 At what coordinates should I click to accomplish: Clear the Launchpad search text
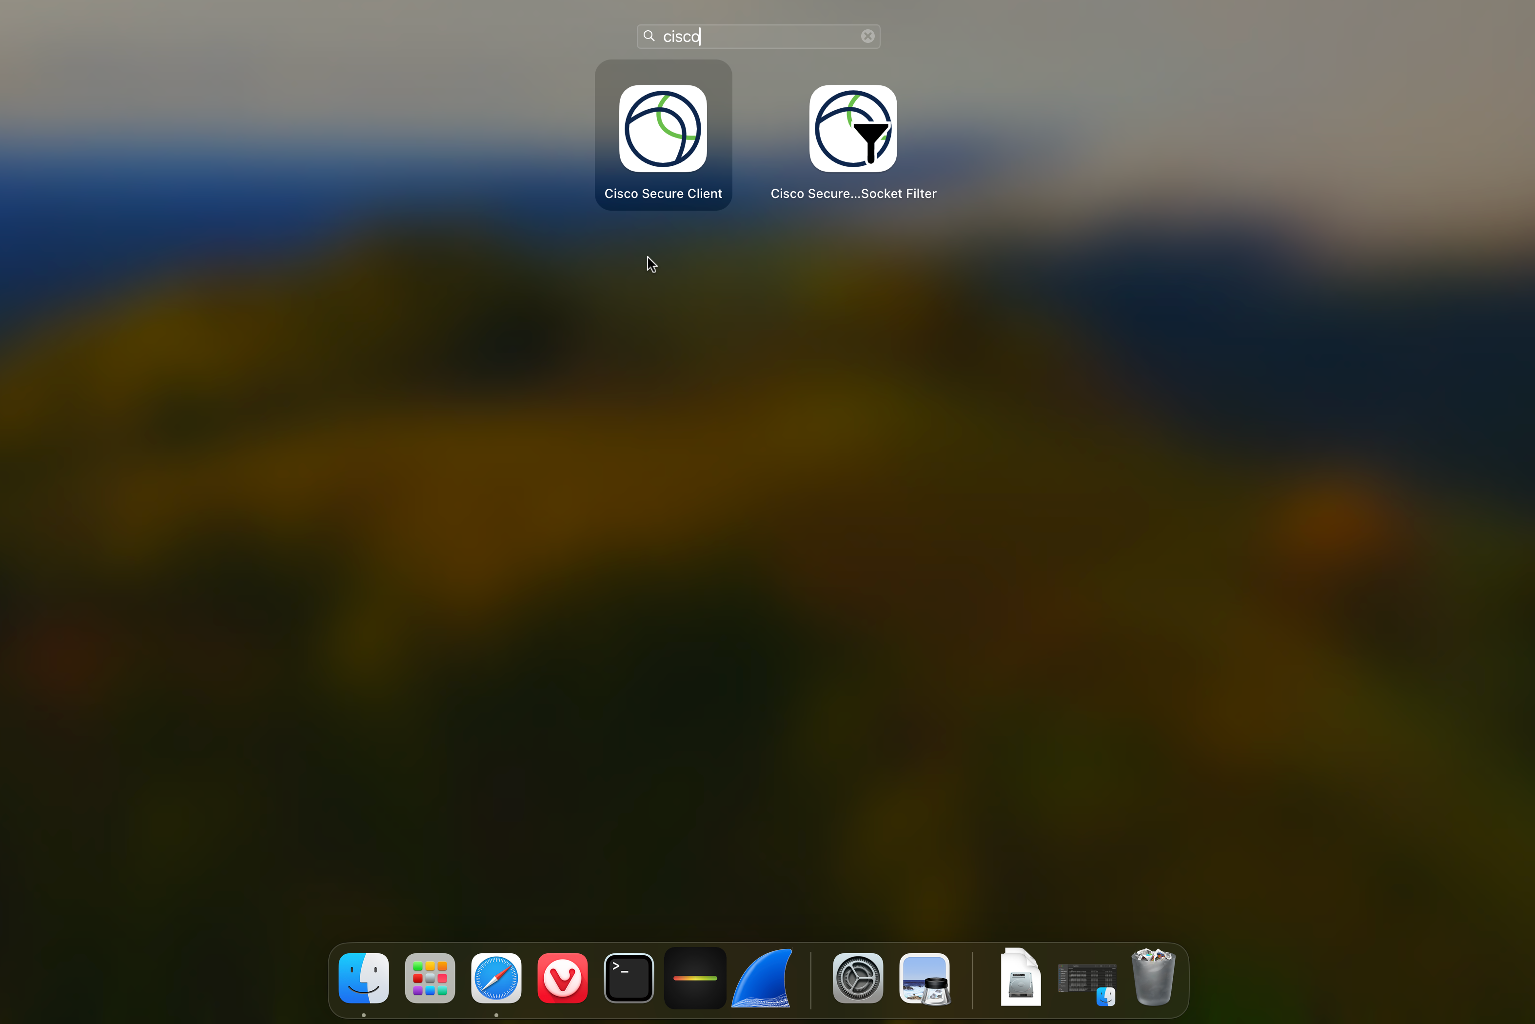click(x=867, y=36)
